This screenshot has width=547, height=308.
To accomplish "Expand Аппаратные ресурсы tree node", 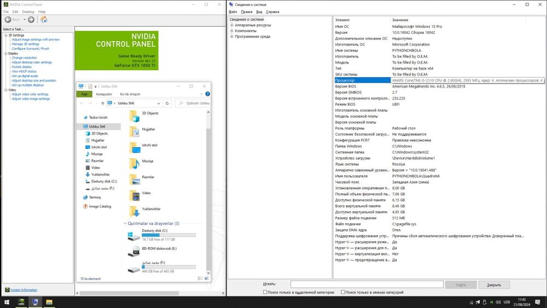I will coord(231,25).
